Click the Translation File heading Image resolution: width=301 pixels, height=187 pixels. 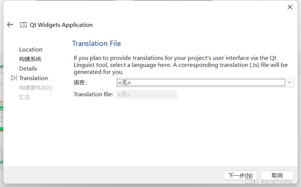(96, 43)
